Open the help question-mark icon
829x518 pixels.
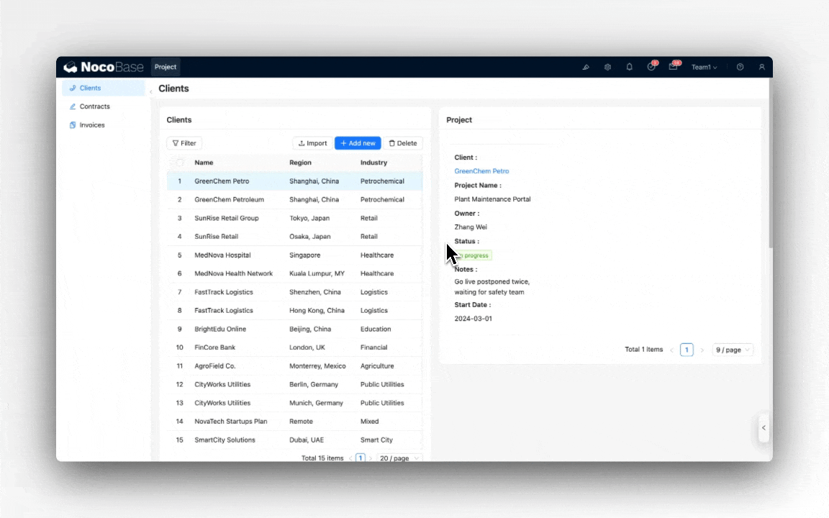click(x=740, y=67)
